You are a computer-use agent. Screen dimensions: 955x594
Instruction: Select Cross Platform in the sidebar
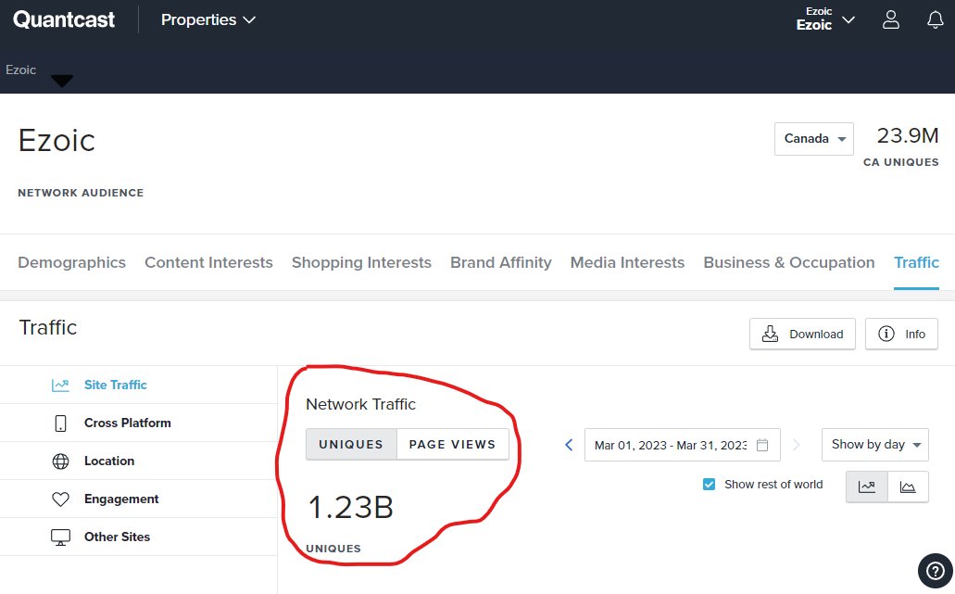(x=138, y=423)
